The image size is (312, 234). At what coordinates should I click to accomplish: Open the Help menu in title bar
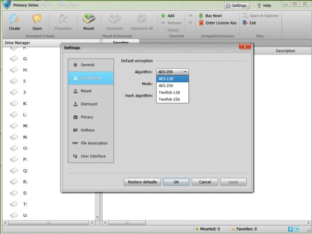pos(264,6)
